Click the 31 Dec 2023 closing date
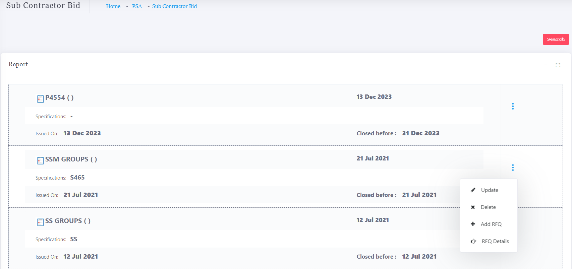The height and width of the screenshot is (269, 572). 421,133
